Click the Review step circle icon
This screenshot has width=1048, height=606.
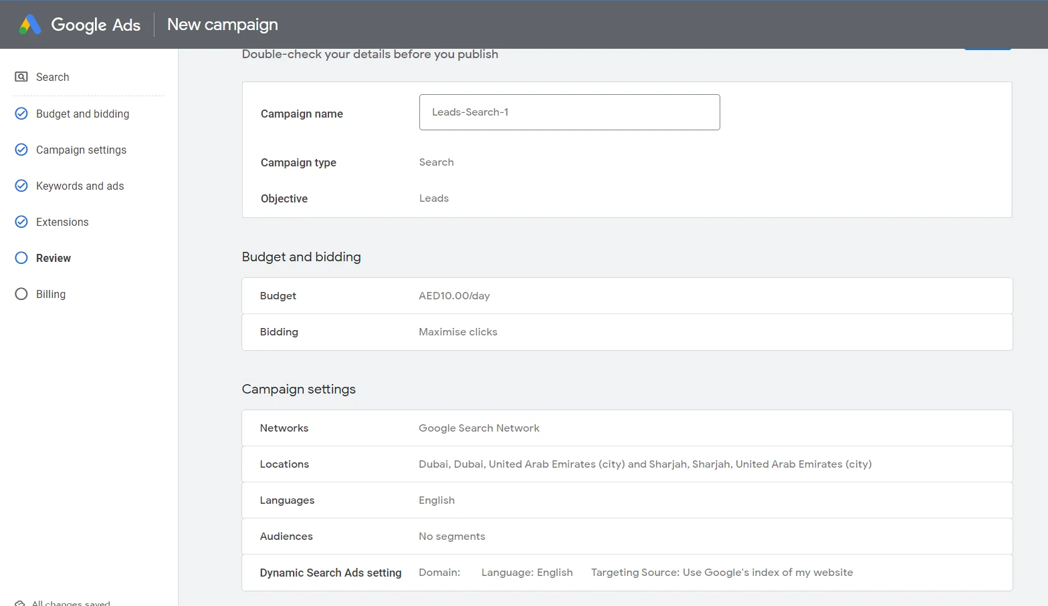pos(21,258)
